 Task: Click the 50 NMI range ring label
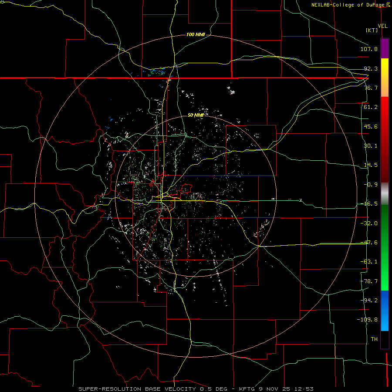click(196, 115)
